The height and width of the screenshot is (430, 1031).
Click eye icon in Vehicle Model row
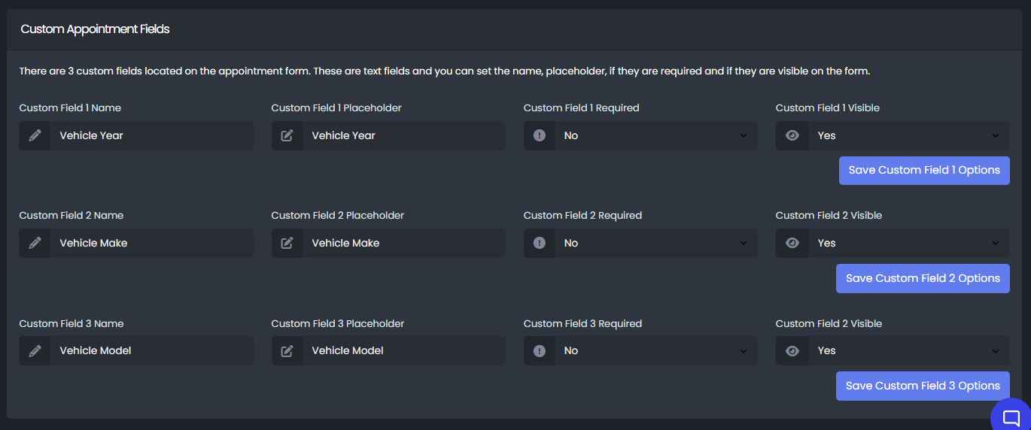(792, 350)
